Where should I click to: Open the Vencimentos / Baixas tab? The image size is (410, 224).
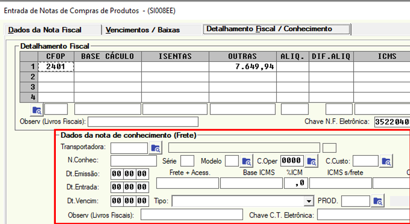142,30
